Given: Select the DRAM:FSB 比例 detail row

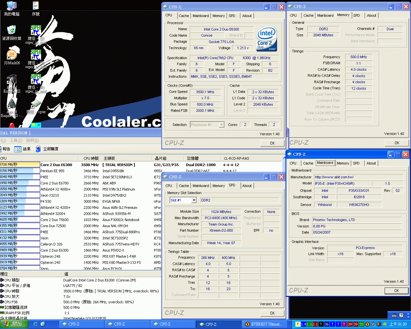Looking at the screenshot, I should pyautogui.click(x=80, y=313).
